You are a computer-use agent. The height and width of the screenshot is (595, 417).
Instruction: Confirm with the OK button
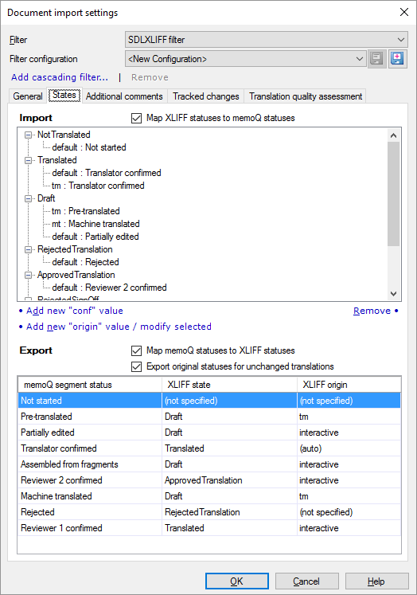click(237, 581)
